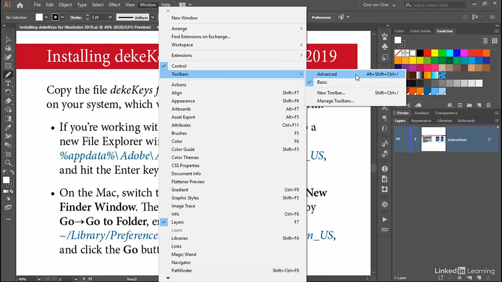Select the Eyedropper tool
502x282 pixels.
click(x=8, y=128)
